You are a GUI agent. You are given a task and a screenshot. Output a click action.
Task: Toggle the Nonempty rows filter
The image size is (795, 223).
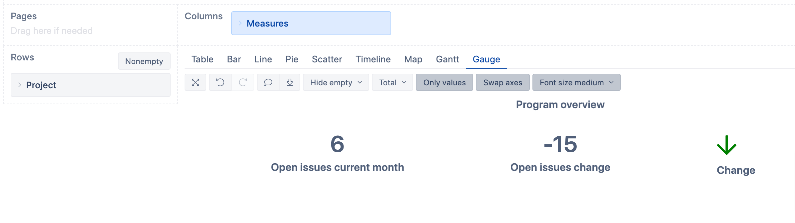tap(144, 61)
